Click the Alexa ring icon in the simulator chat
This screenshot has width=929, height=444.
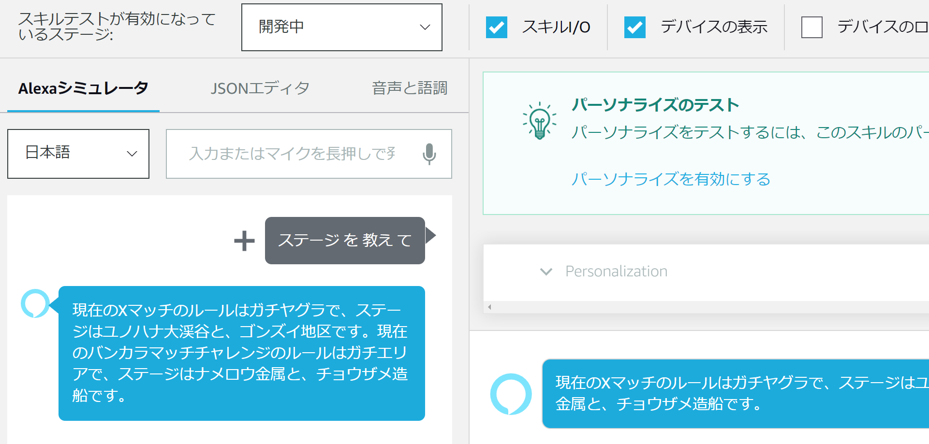[35, 303]
